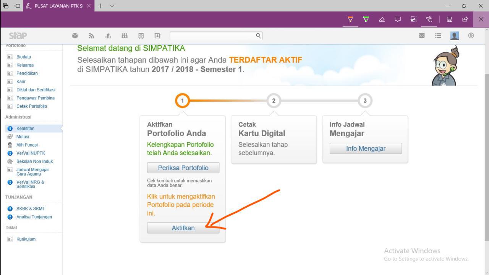Open Karir sidebar item
The width and height of the screenshot is (489, 275).
pos(21,81)
